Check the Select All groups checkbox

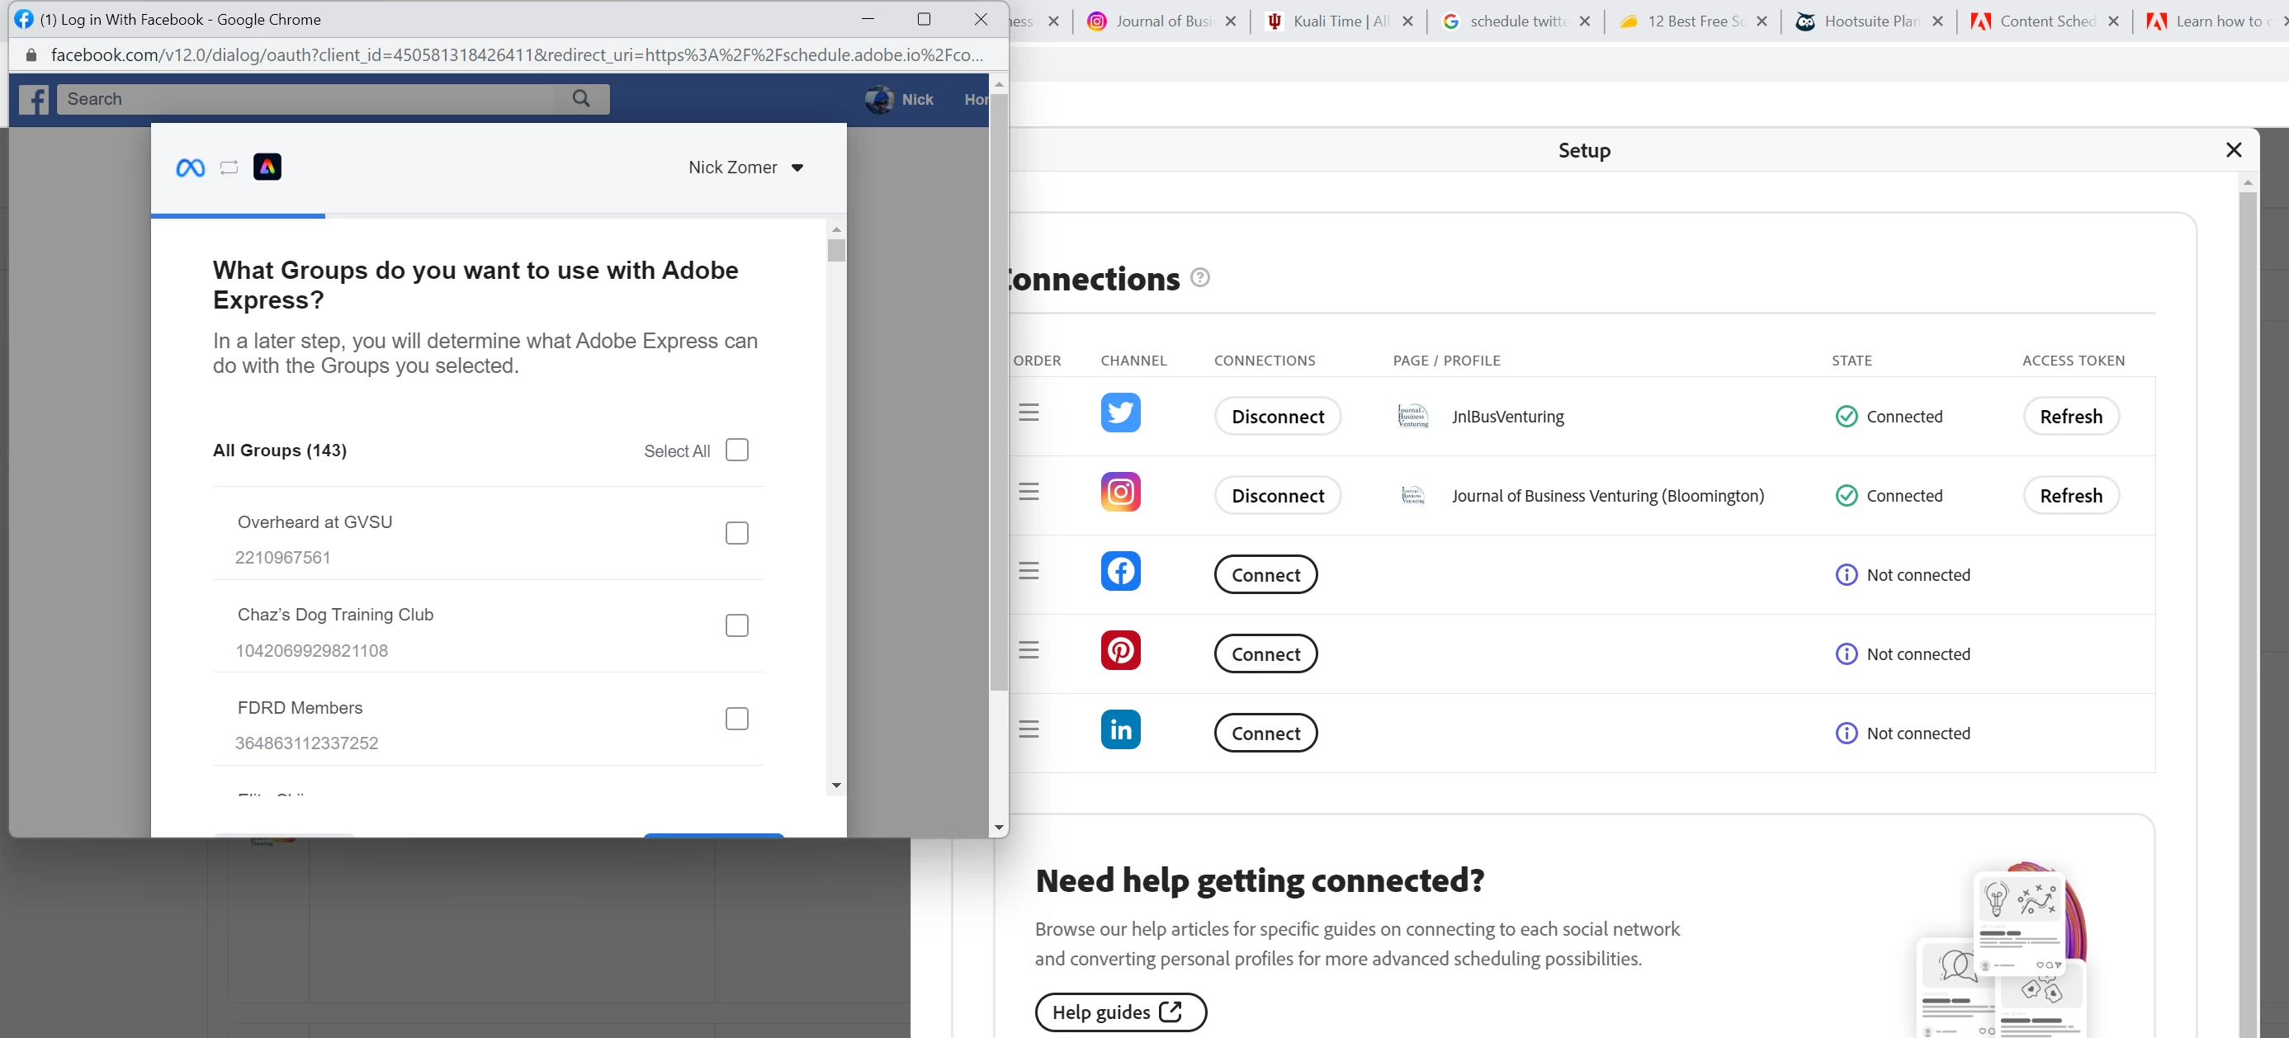click(736, 451)
